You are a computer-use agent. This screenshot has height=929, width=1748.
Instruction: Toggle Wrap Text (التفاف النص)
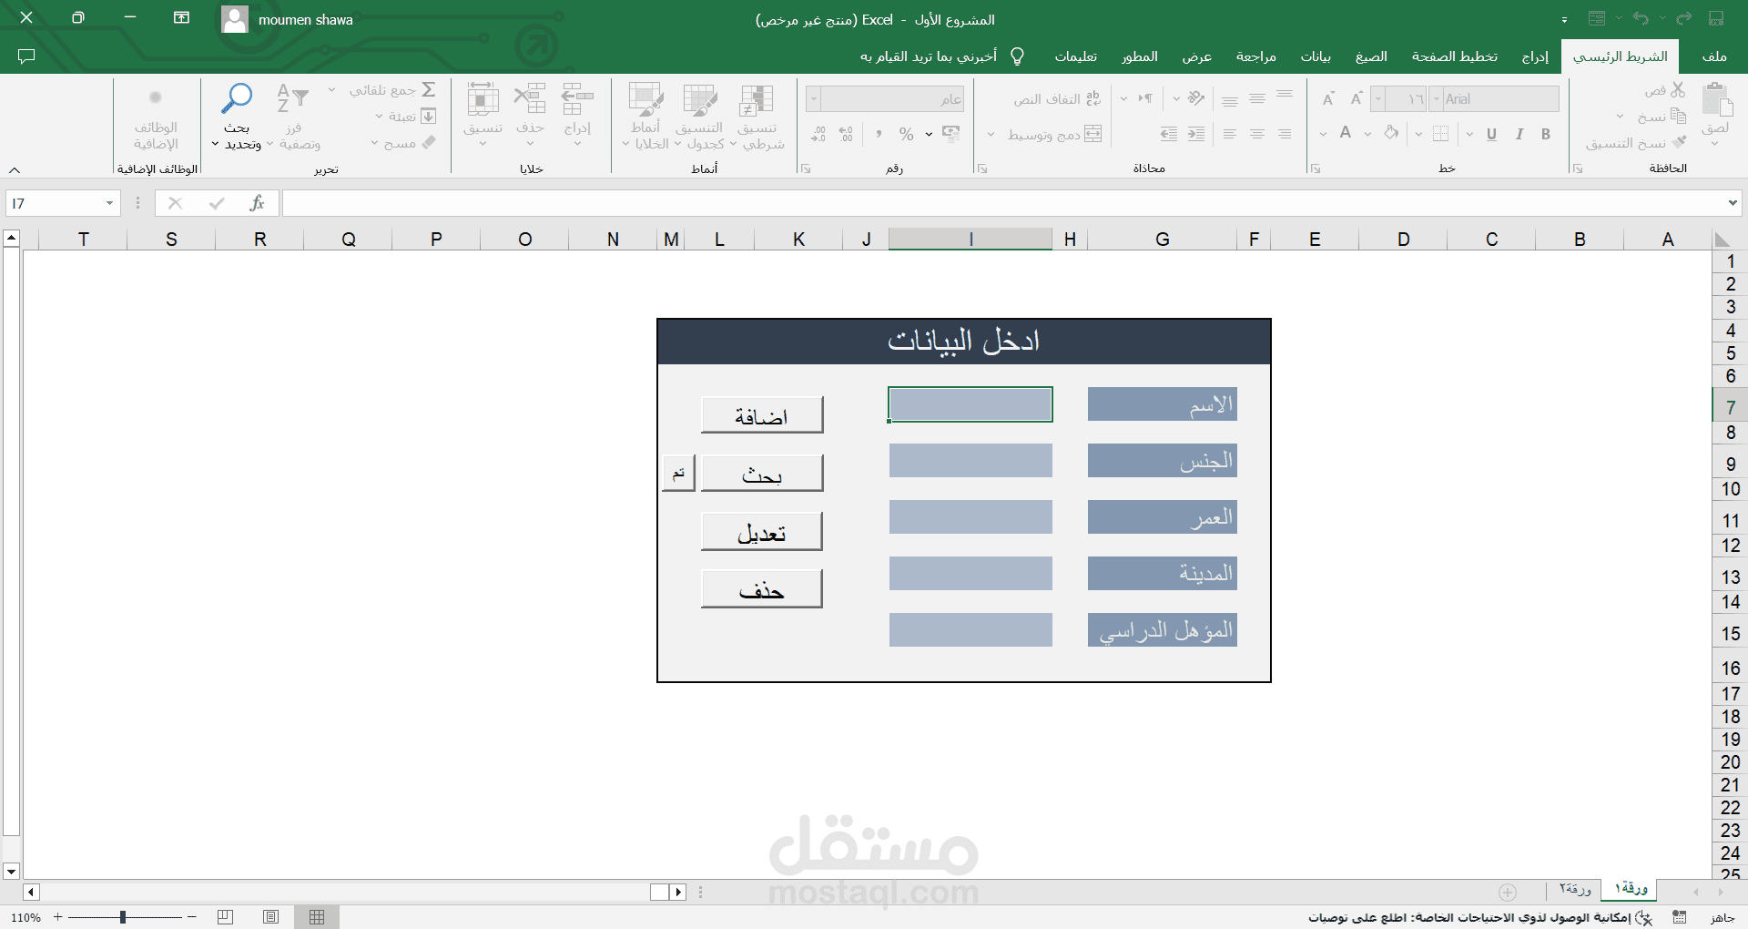[x=1057, y=98]
